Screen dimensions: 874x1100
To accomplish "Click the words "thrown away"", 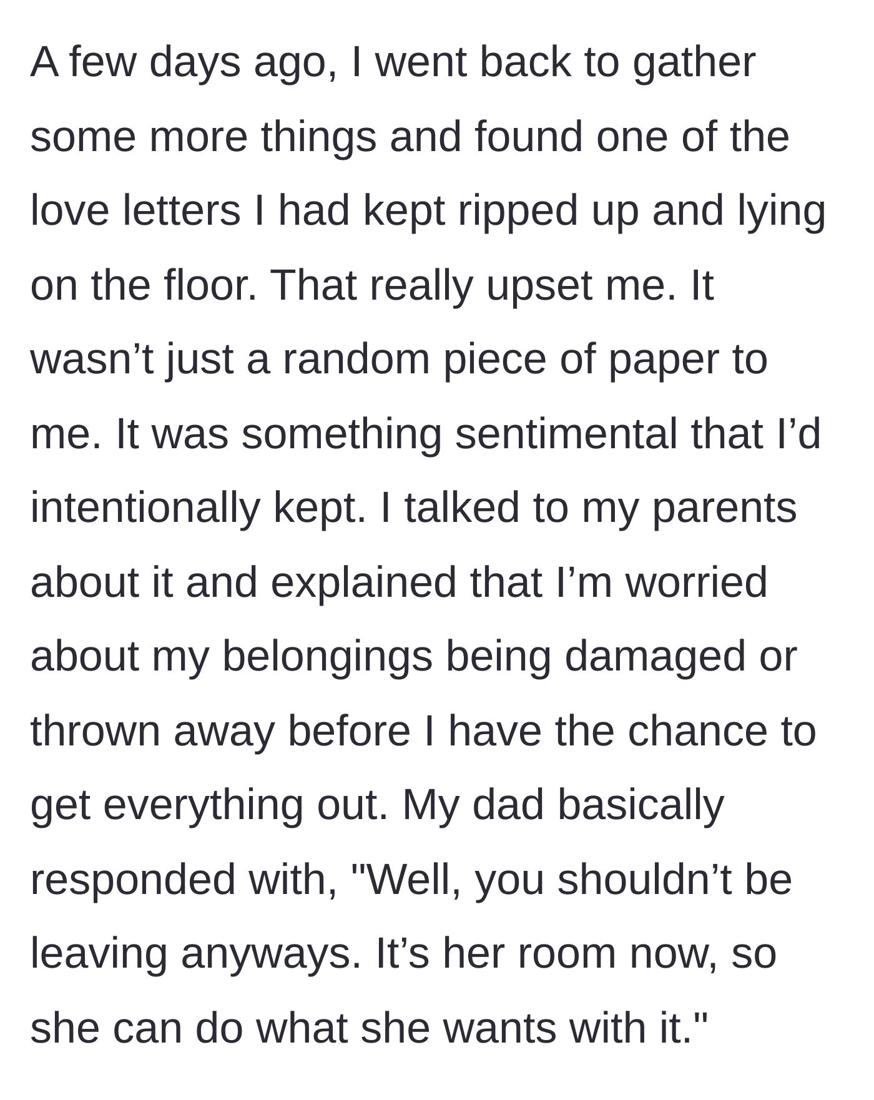I will pyautogui.click(x=152, y=732).
